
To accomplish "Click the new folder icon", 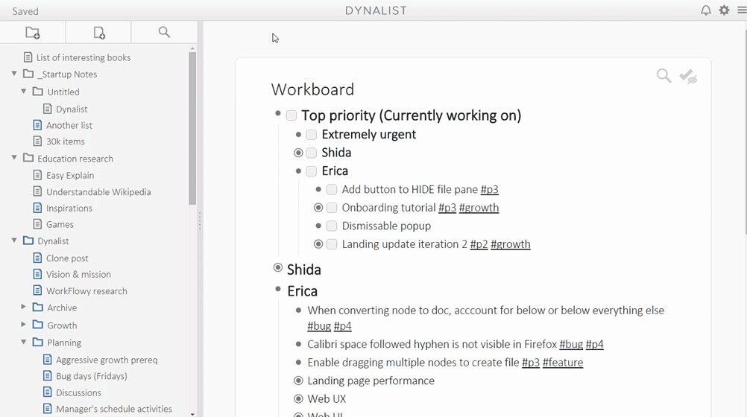I will coord(33,32).
